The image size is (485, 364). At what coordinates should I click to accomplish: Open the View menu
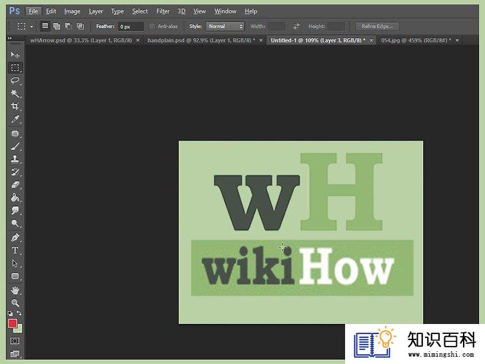[x=199, y=11]
